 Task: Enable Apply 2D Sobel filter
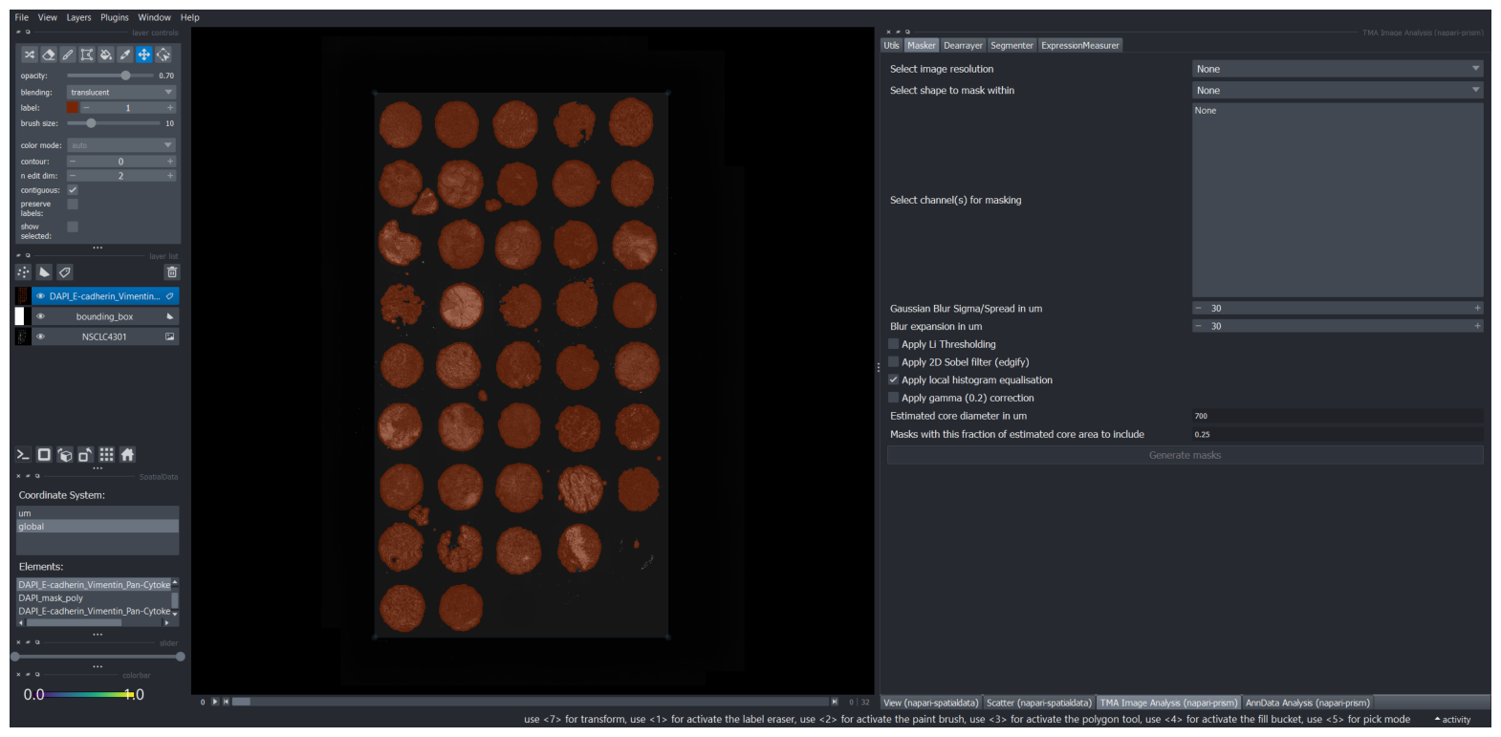coord(894,362)
